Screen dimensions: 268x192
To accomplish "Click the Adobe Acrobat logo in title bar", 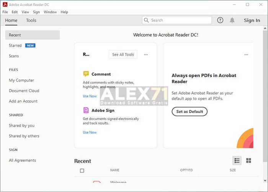I will (x=5, y=5).
